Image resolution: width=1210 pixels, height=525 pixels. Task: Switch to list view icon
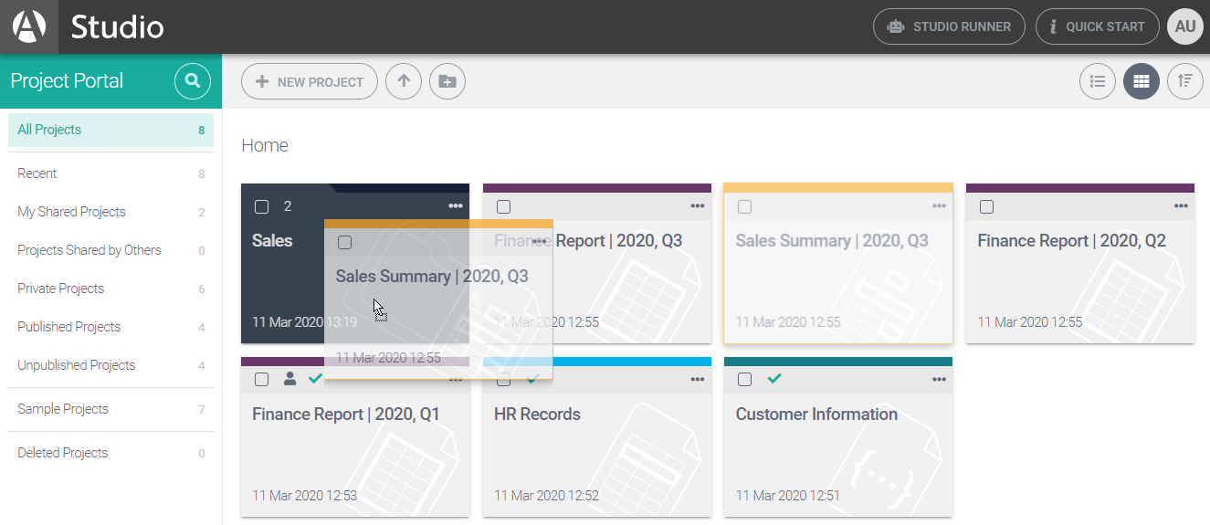point(1098,81)
